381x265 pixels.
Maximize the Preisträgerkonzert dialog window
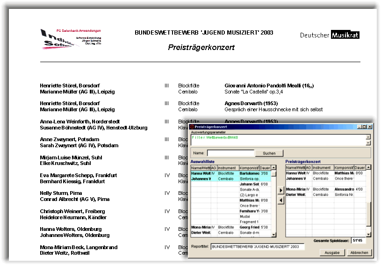(364, 127)
